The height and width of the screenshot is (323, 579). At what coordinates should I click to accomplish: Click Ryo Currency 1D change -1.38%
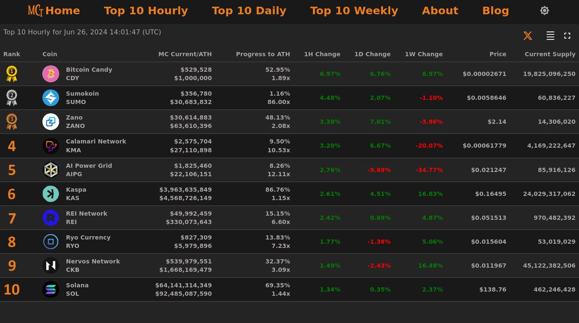click(x=379, y=242)
